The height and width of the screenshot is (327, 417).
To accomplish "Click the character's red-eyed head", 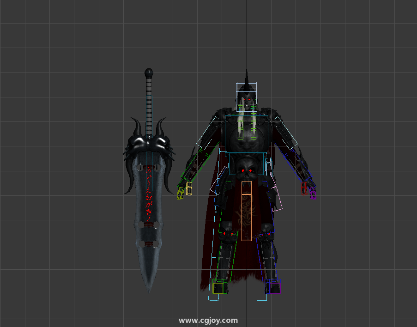I will pyautogui.click(x=247, y=100).
